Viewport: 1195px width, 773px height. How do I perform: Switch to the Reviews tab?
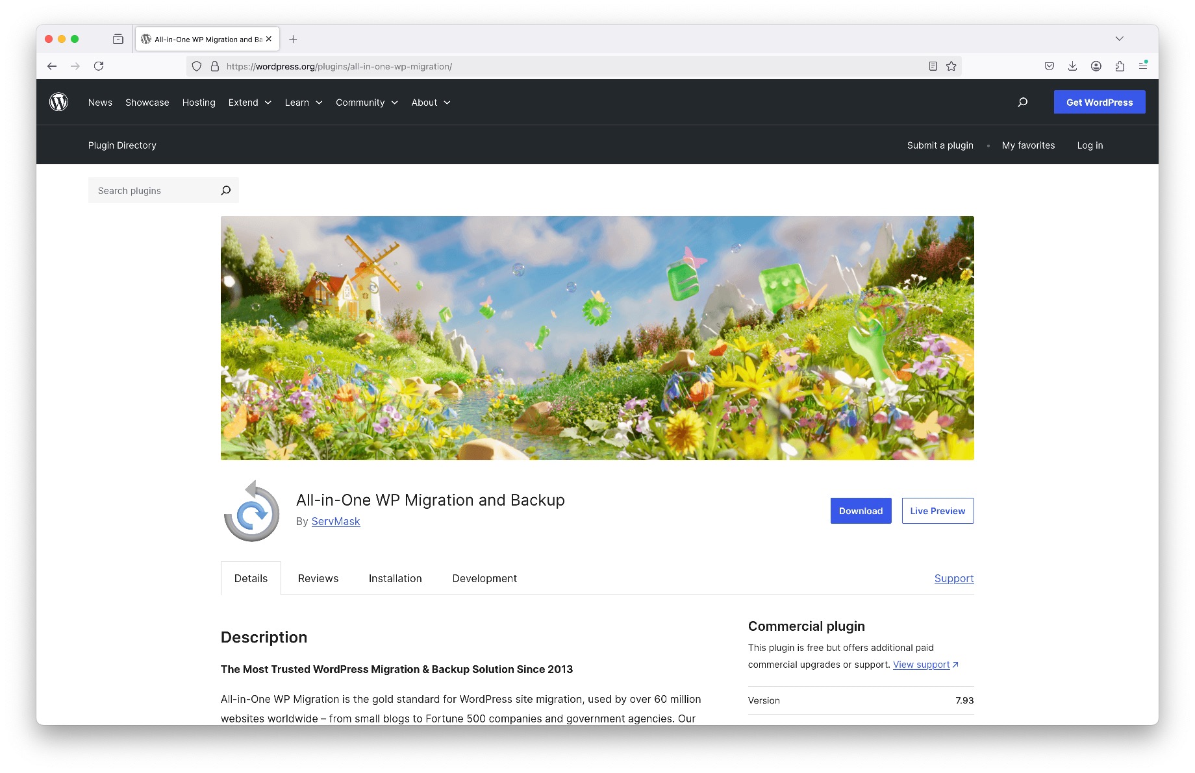coord(318,578)
